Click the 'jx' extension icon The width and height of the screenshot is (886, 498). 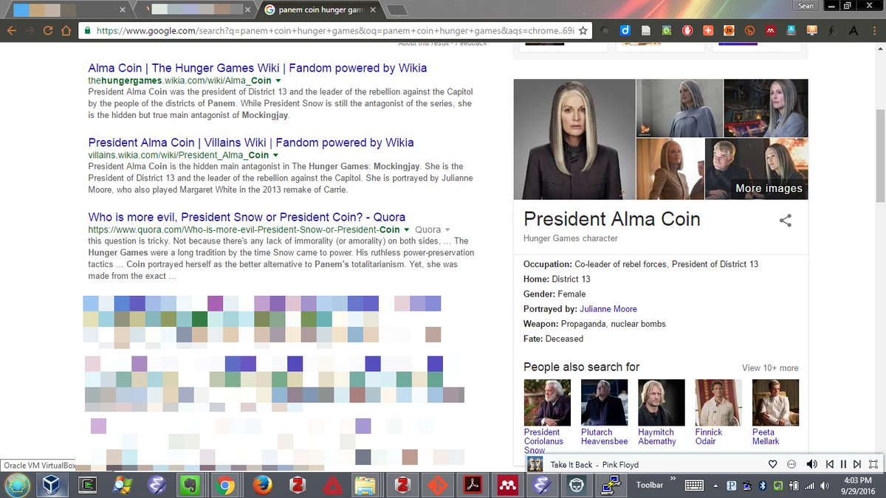coord(728,31)
